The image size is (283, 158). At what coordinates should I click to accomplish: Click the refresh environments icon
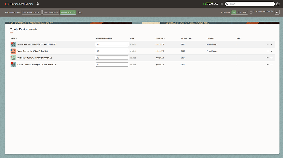pos(277,12)
